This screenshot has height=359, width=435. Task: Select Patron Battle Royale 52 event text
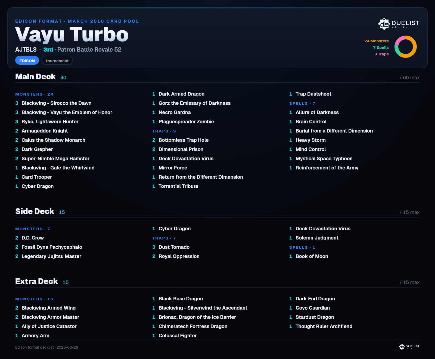pyautogui.click(x=89, y=50)
